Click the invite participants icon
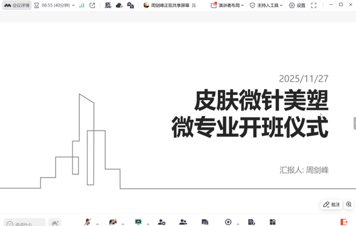Viewport: 356px width, 226px height. coord(162,222)
